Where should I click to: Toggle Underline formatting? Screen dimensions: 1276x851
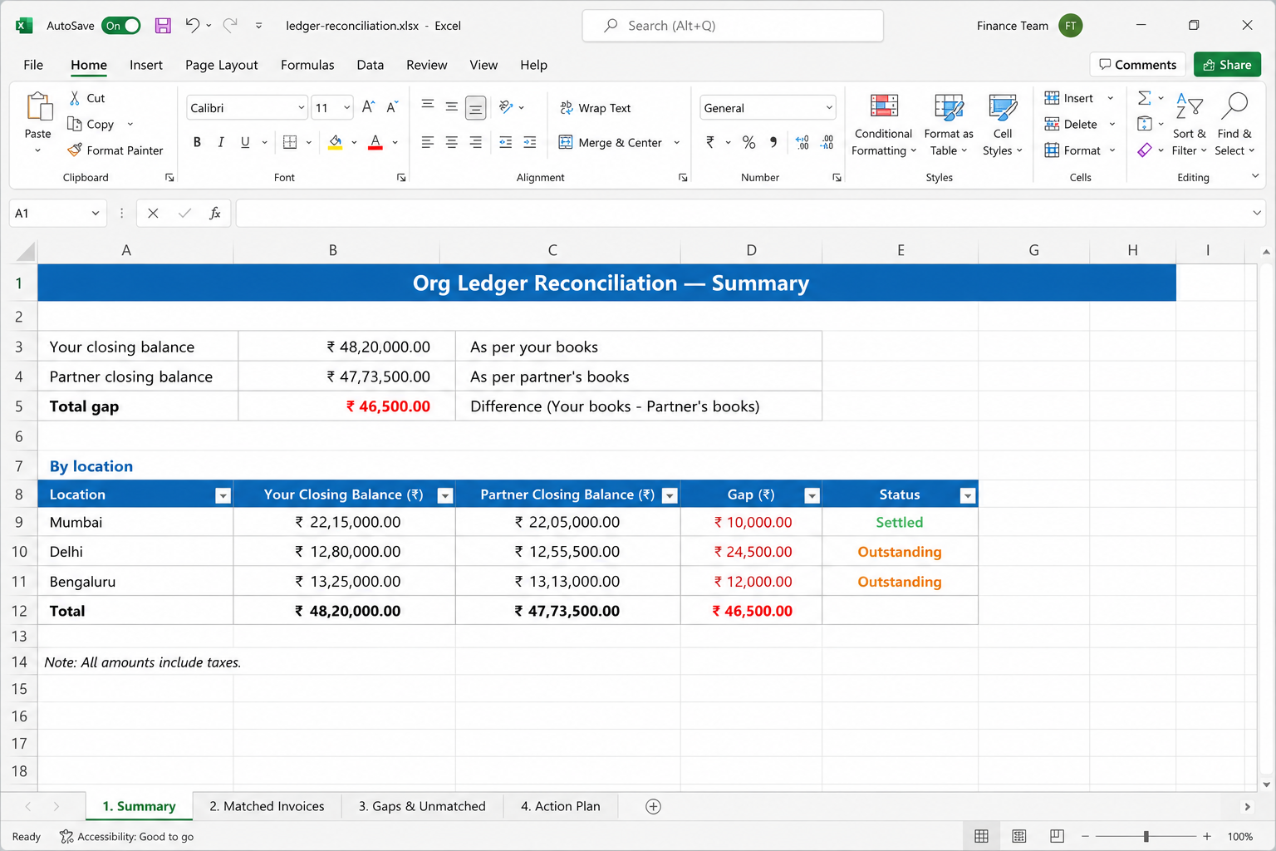pyautogui.click(x=245, y=142)
